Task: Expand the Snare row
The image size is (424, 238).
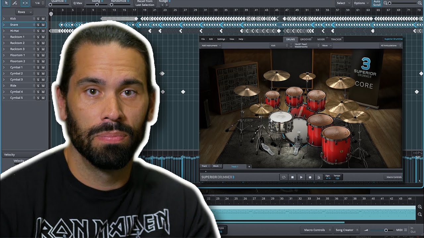Action: tap(4, 25)
